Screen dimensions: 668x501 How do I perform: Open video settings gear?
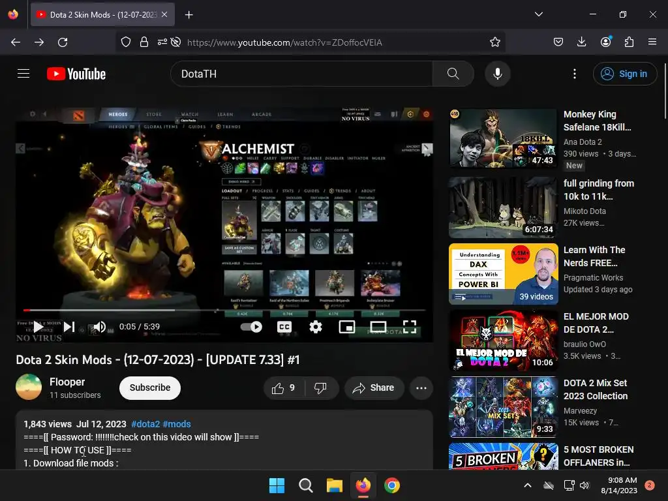click(x=315, y=327)
